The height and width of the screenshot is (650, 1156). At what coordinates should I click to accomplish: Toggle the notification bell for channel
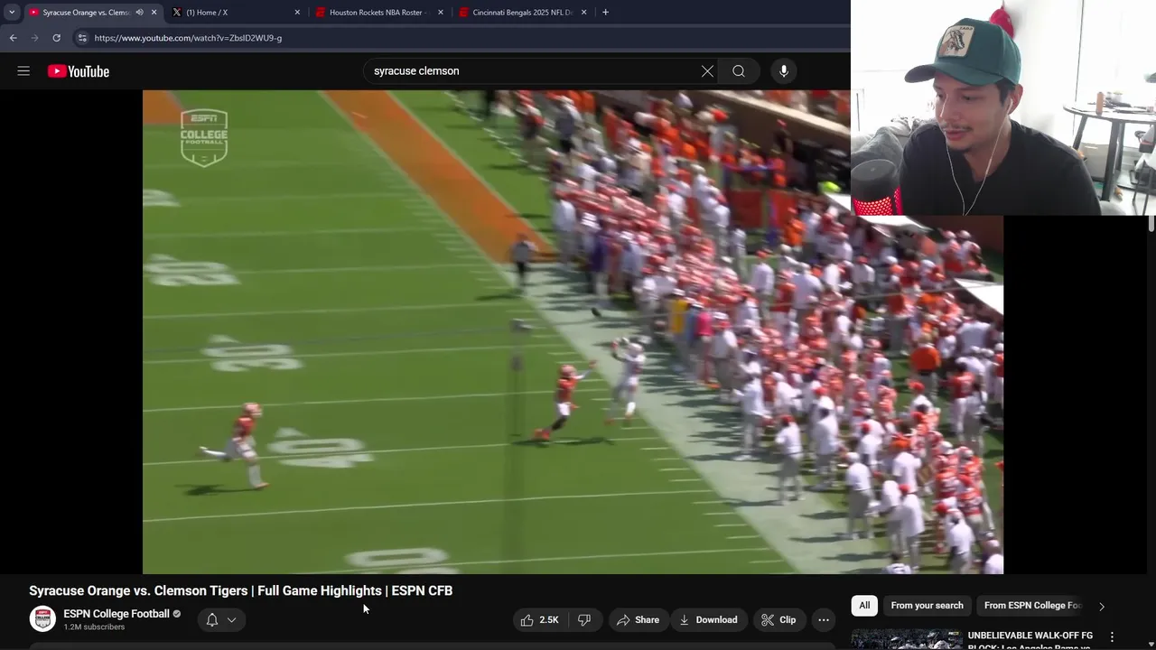pos(211,619)
